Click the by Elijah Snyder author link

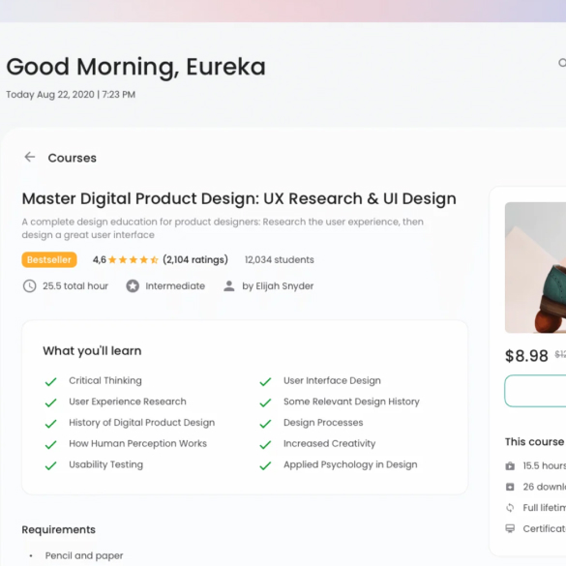click(278, 286)
